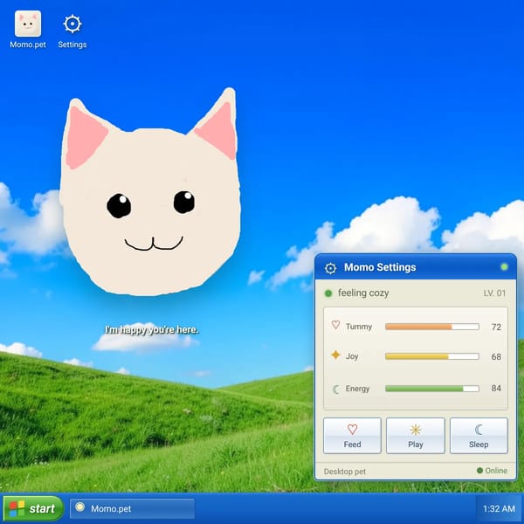The height and width of the screenshot is (524, 524).
Task: Click the moon icon next to Energy
Action: (x=336, y=389)
